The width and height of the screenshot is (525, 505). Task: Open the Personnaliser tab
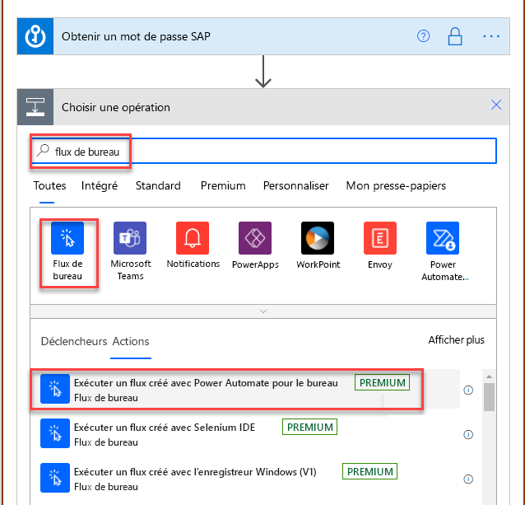click(296, 185)
